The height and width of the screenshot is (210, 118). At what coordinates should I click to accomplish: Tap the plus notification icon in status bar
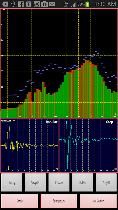(x=5, y=4)
